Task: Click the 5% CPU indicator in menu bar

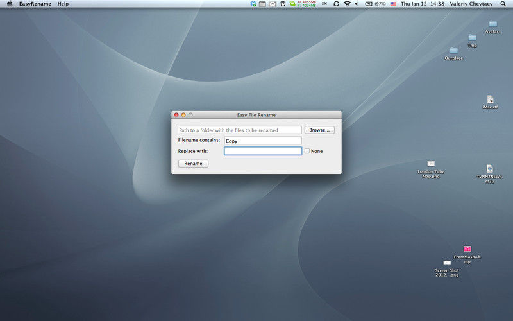Action: click(x=324, y=4)
